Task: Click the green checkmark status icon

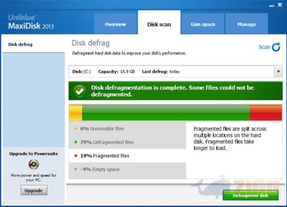Action: [80, 91]
